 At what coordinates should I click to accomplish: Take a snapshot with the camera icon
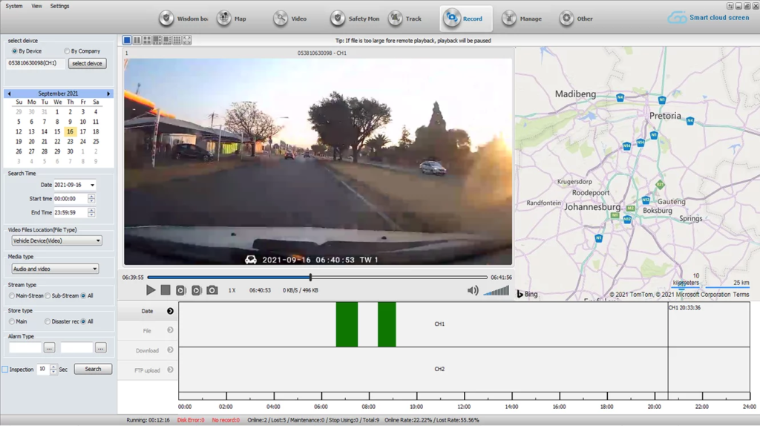[212, 290]
